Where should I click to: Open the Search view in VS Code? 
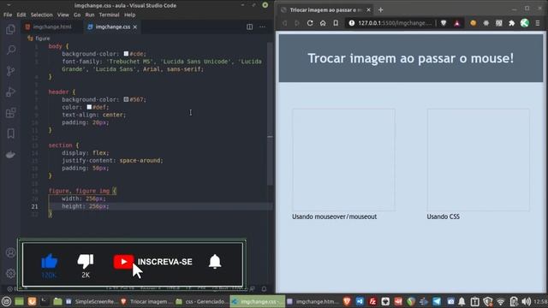pyautogui.click(x=11, y=50)
